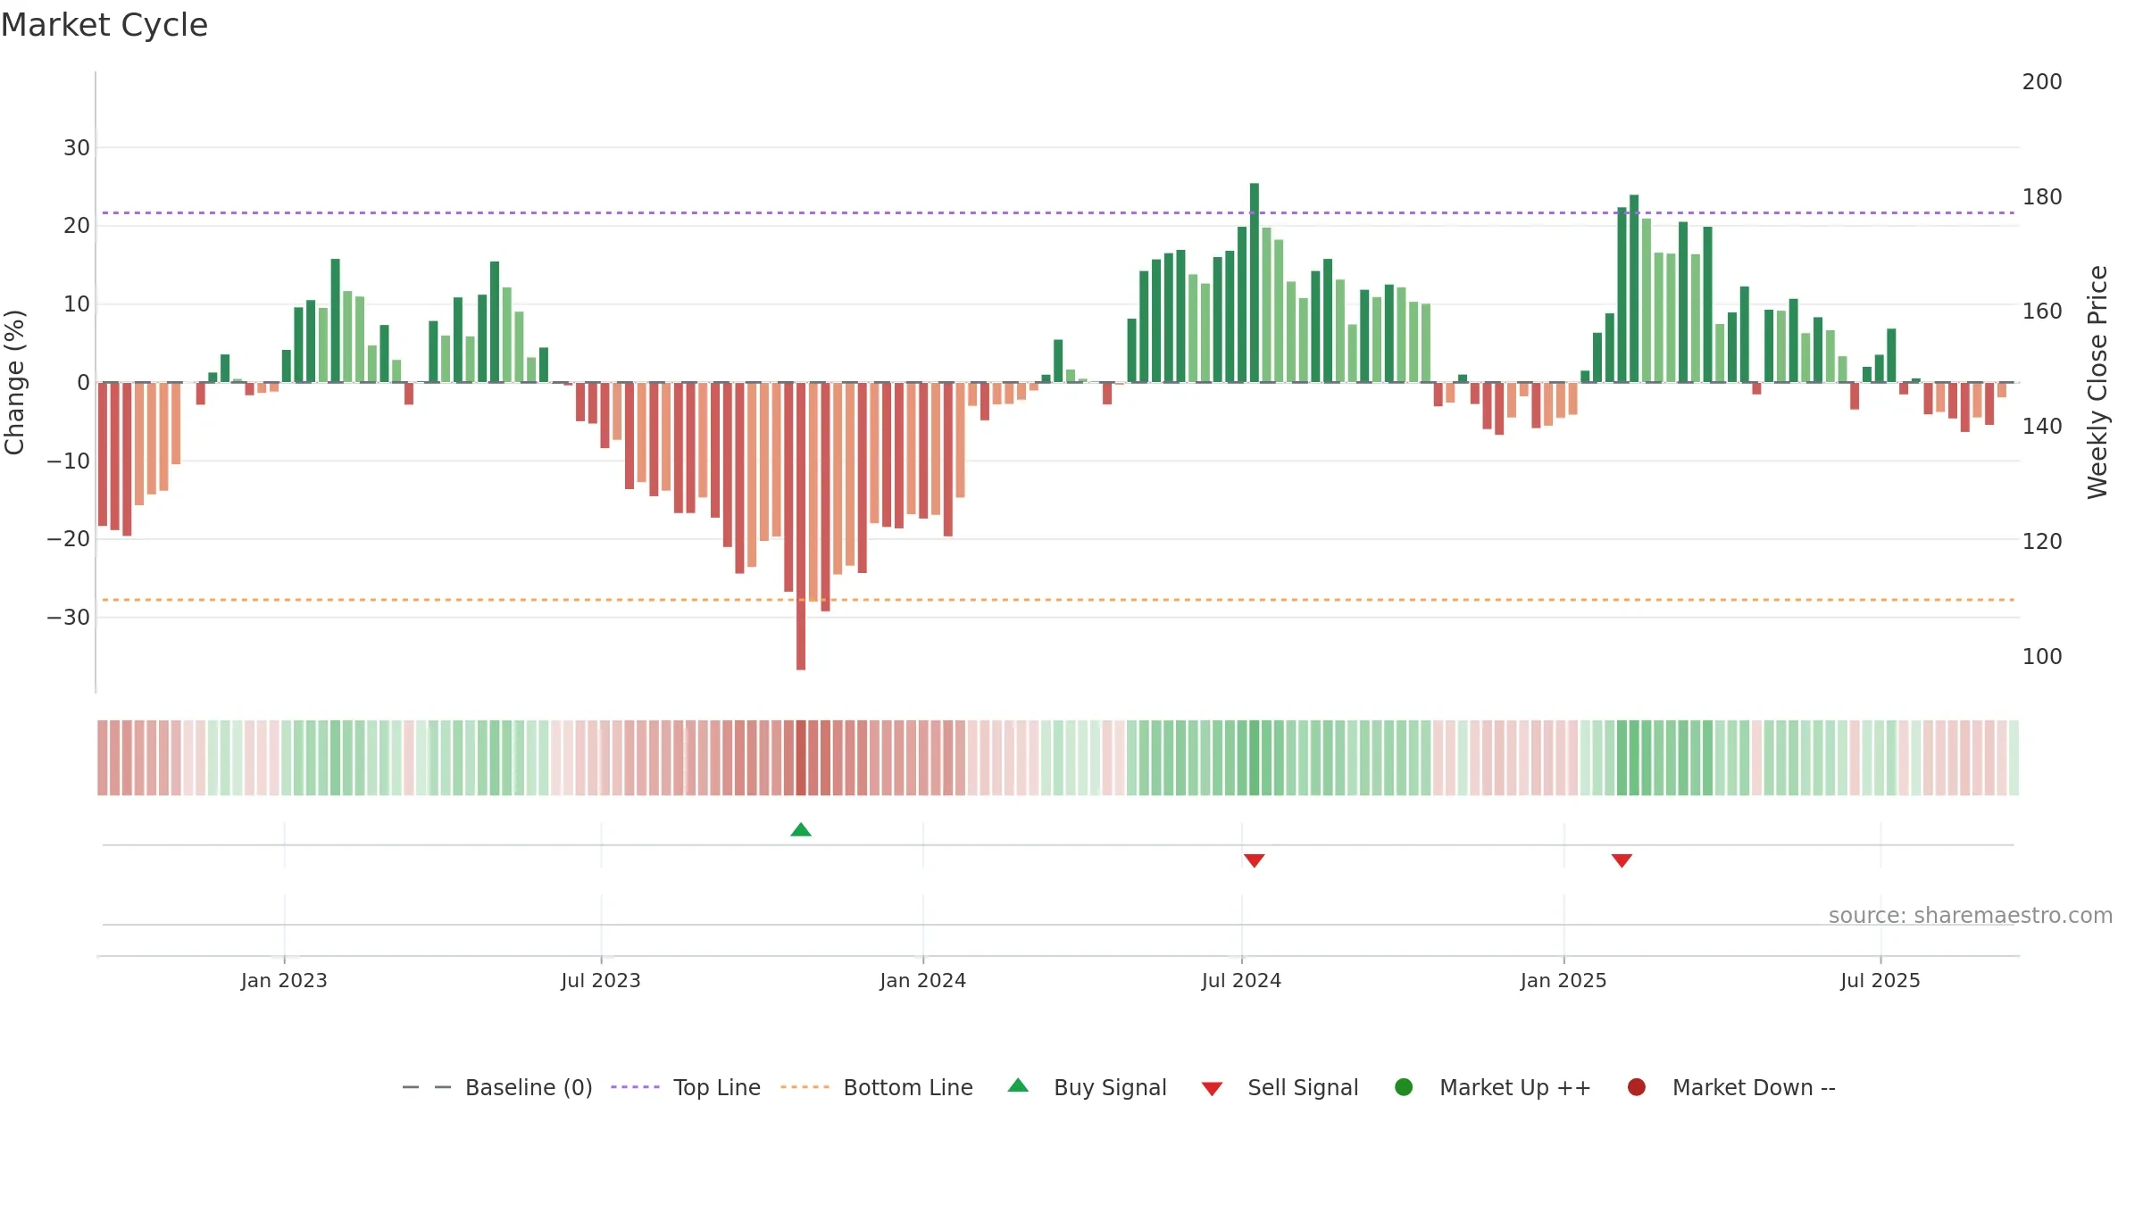2143x1205 pixels.
Task: Click the Change (%) axis title
Action: pyautogui.click(x=14, y=382)
